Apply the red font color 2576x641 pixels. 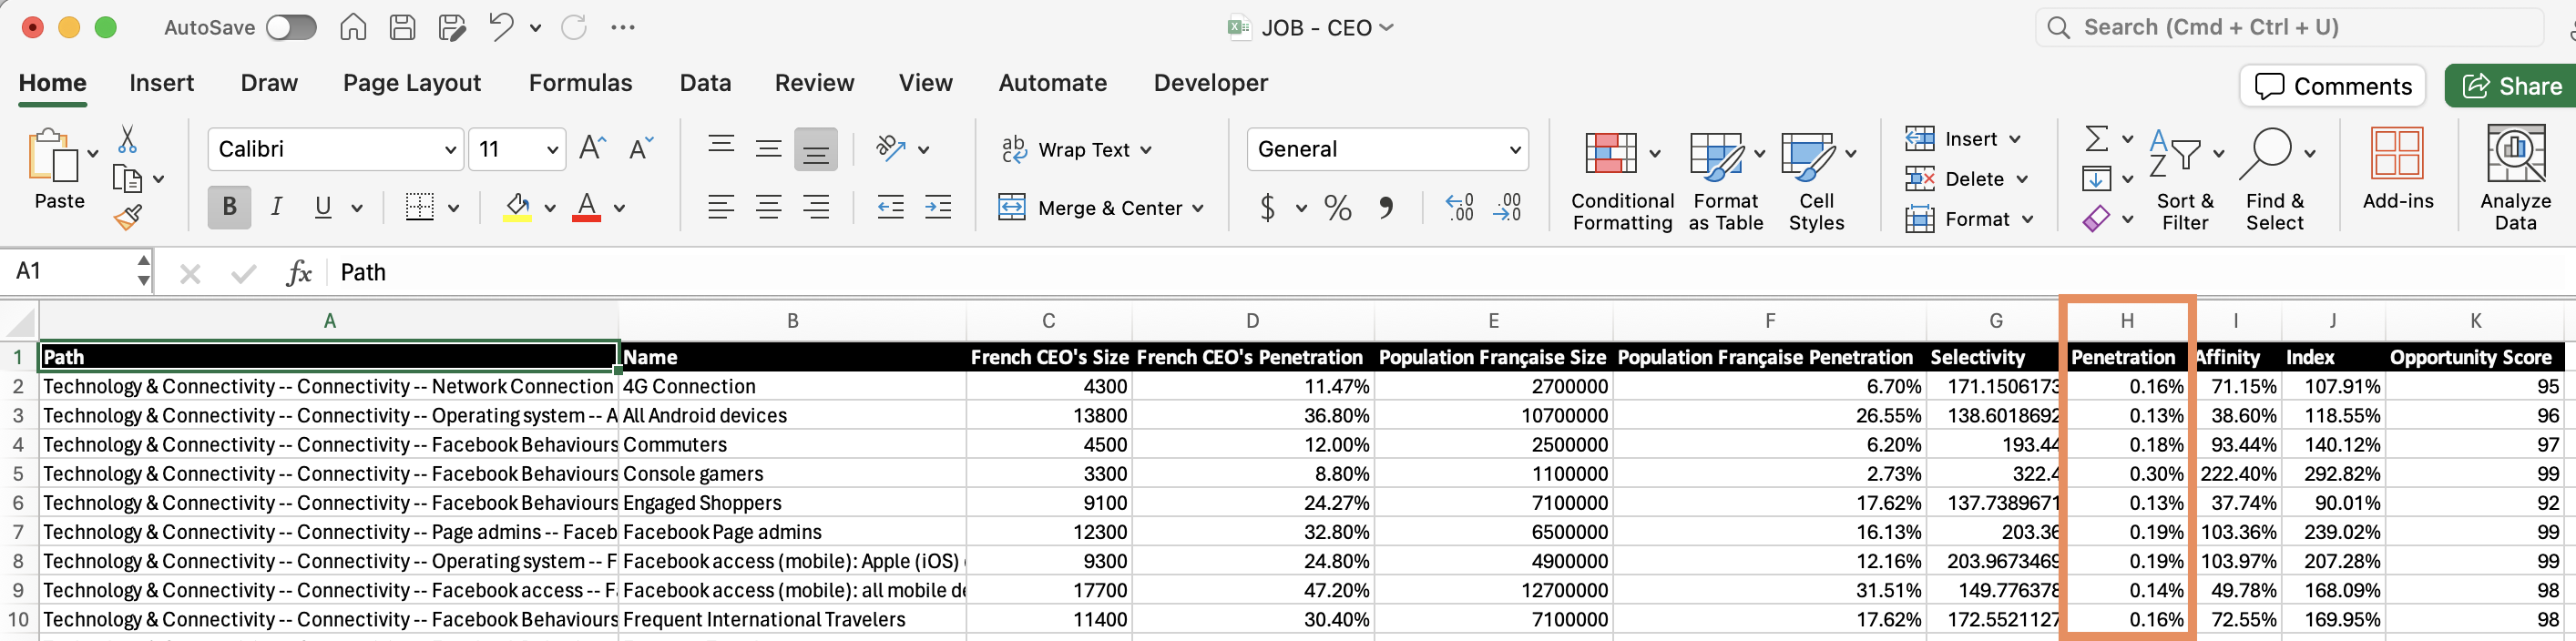click(x=587, y=208)
